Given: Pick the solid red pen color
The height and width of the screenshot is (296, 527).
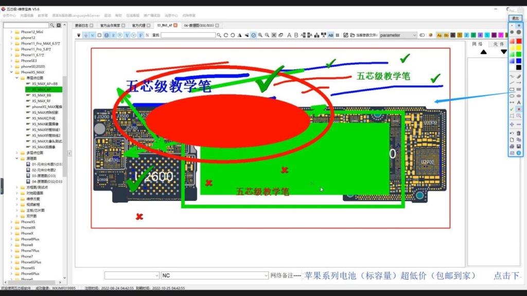Looking at the screenshot, I should [519, 41].
